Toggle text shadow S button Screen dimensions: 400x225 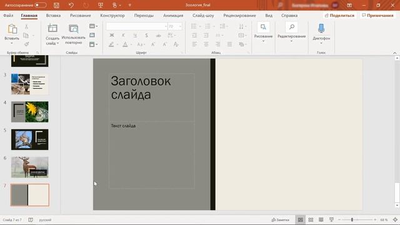pos(146,36)
